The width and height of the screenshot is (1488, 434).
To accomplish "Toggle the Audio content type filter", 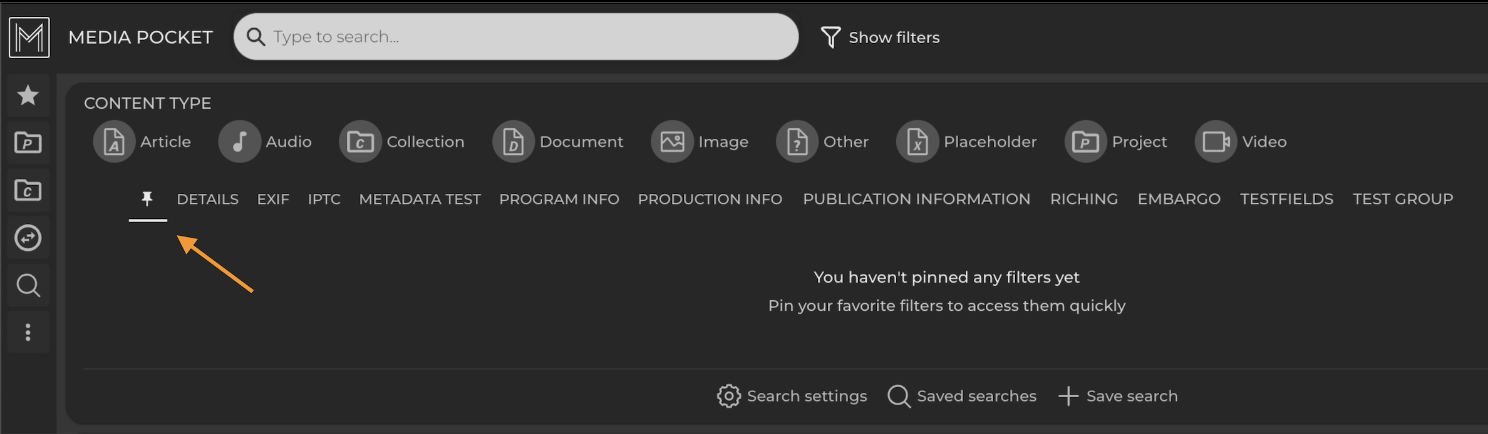I will (x=265, y=142).
